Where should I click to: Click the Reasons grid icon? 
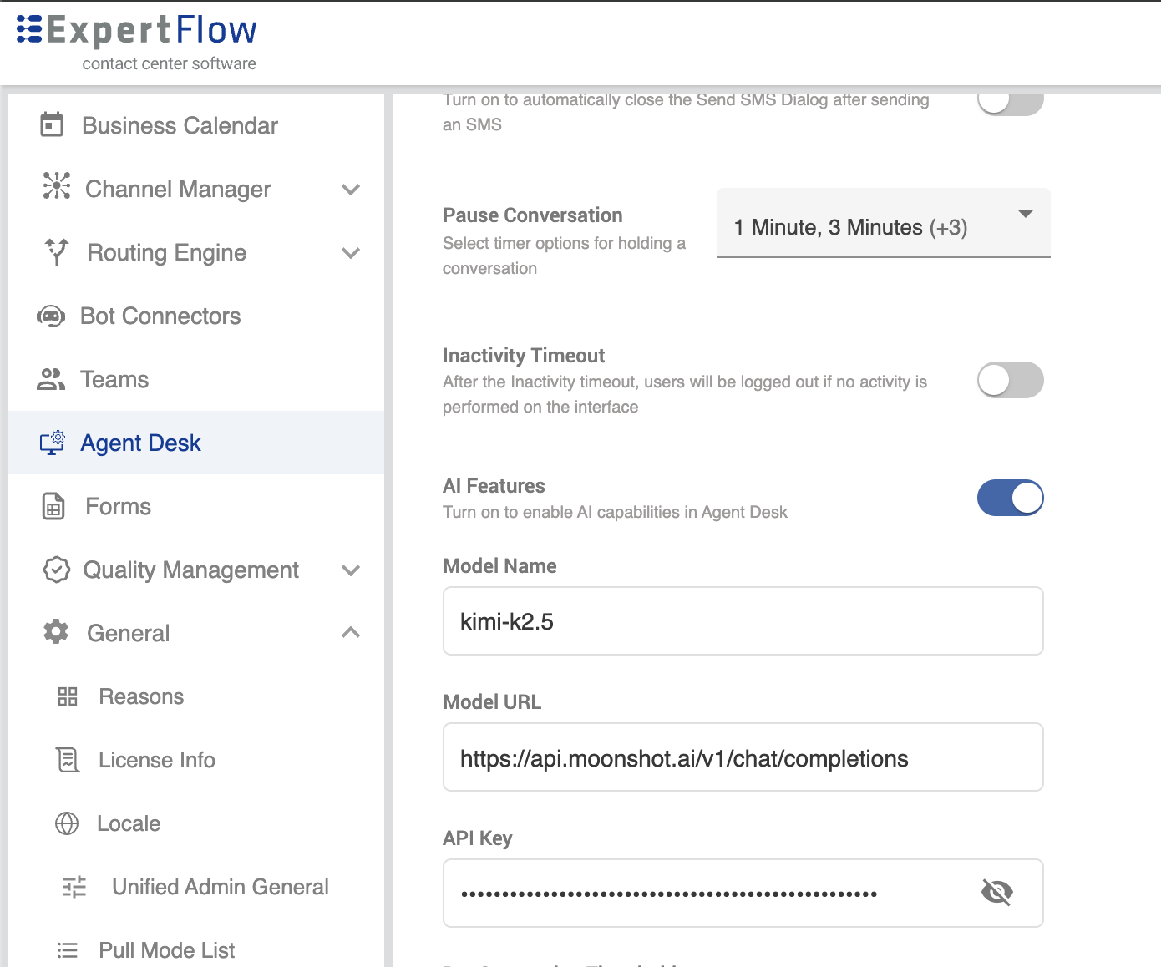pos(68,696)
